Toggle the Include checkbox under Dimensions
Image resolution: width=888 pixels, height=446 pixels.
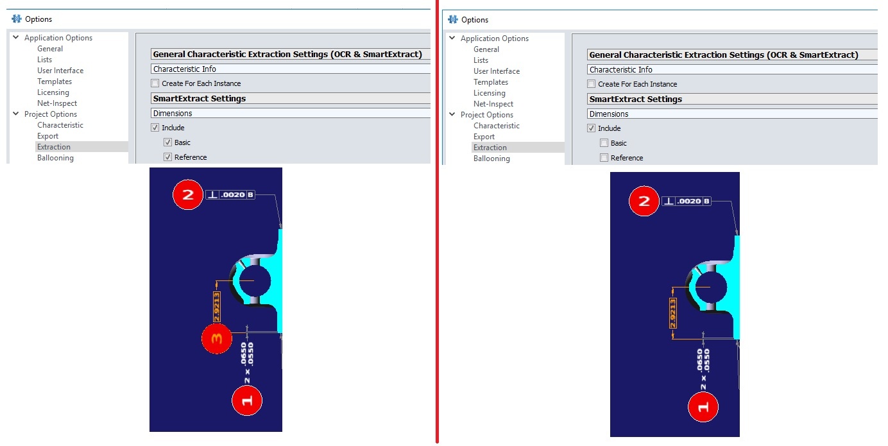pos(155,127)
